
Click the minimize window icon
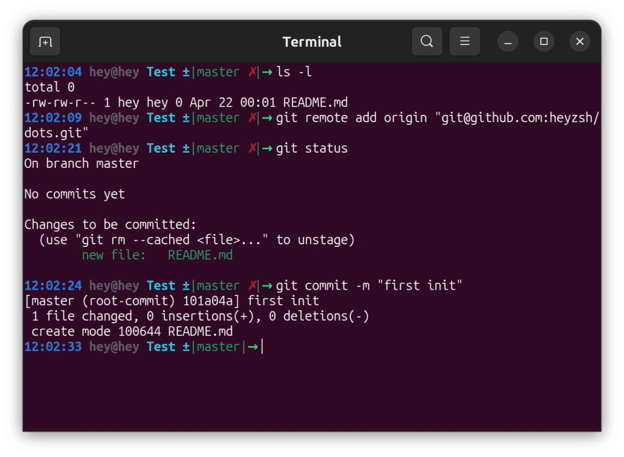click(x=508, y=41)
